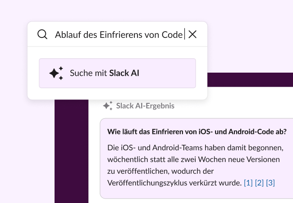Open source reference [1]
Viewport: 293px width, 203px height.
pos(248,183)
